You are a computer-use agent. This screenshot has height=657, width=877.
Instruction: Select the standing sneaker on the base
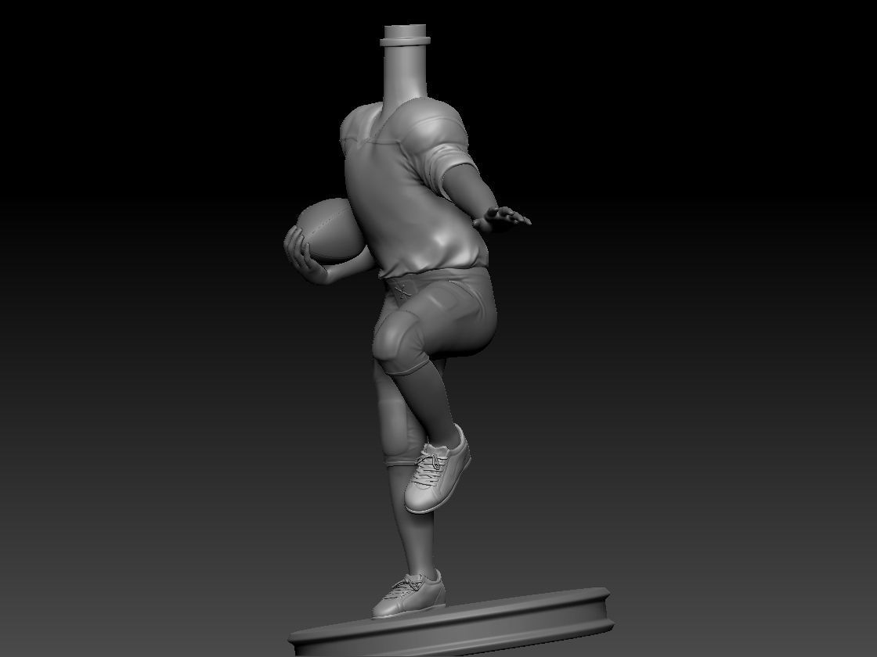coord(410,594)
